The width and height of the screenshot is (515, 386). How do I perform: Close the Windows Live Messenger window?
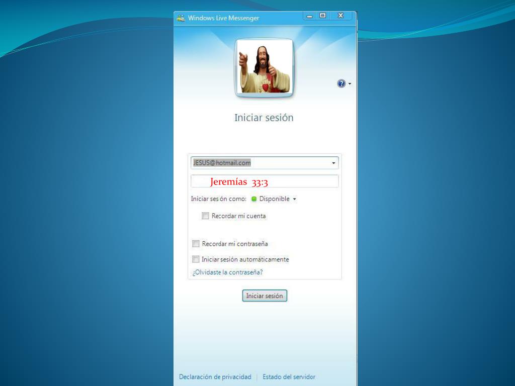341,16
